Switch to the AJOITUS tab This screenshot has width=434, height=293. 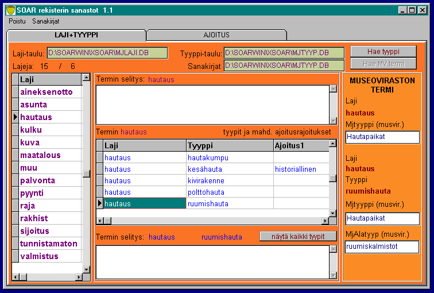point(216,35)
